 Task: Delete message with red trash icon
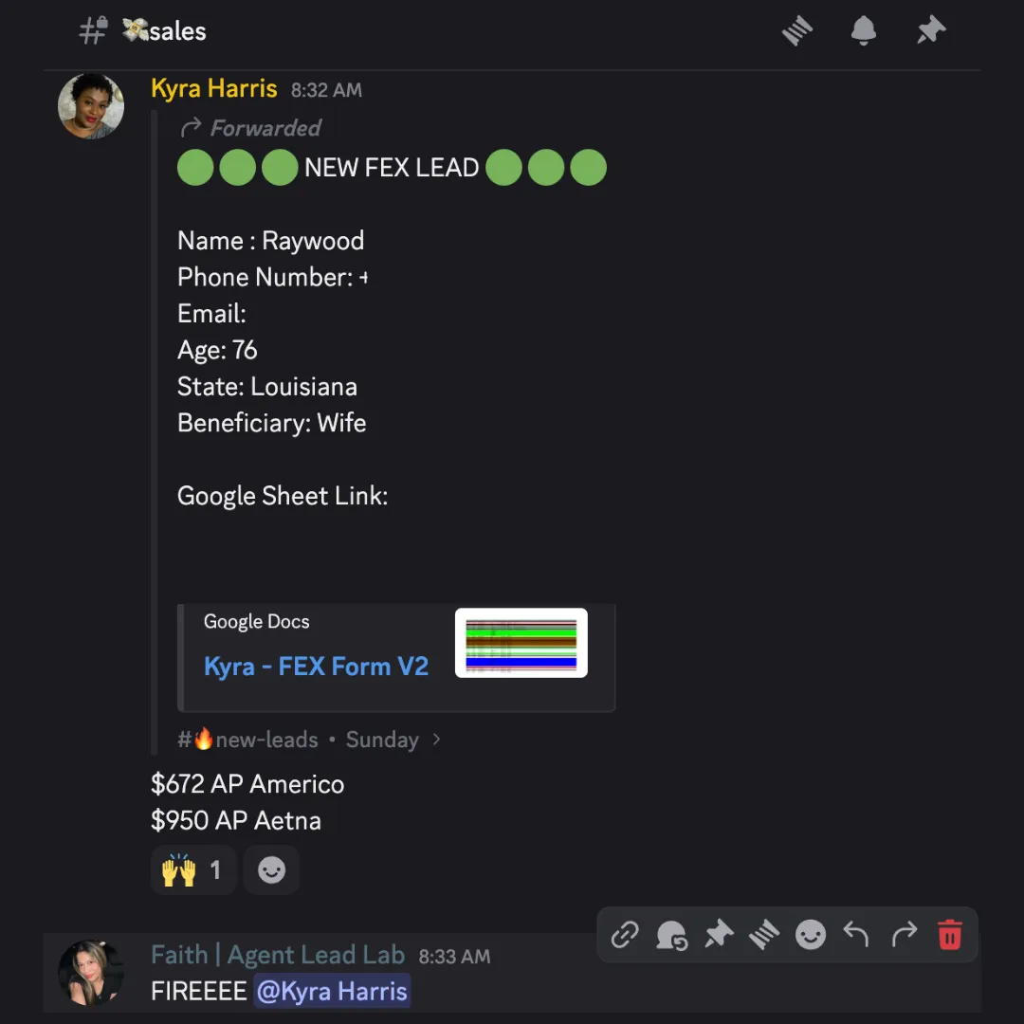click(949, 935)
